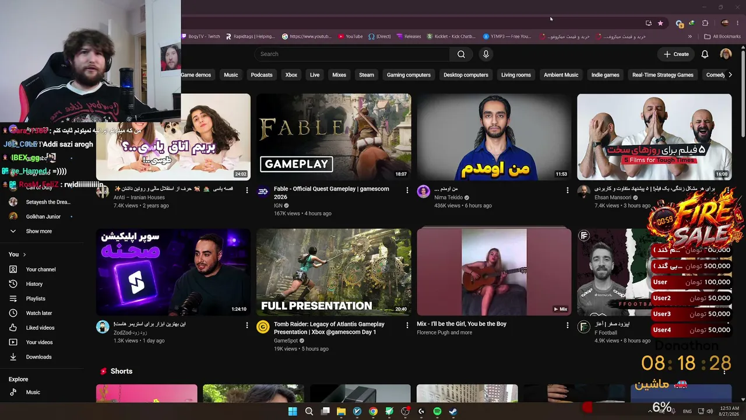This screenshot has width=746, height=420.
Task: Open the YTMP3 bookmark
Action: [x=507, y=36]
